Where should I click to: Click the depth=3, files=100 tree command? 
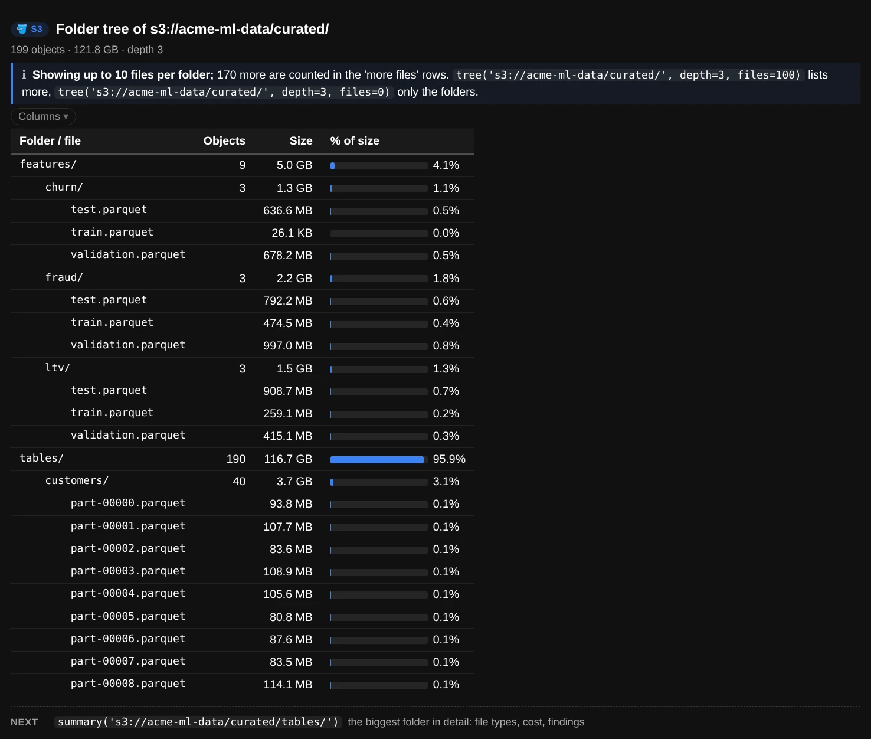(628, 75)
